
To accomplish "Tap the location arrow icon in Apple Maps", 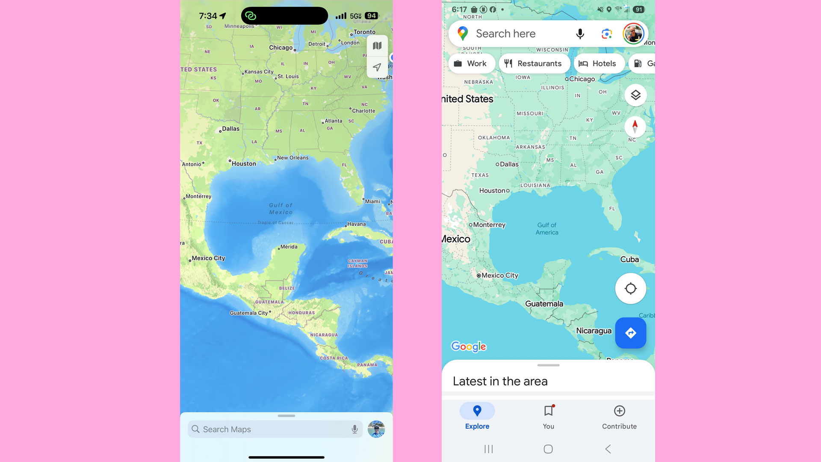I will [376, 67].
